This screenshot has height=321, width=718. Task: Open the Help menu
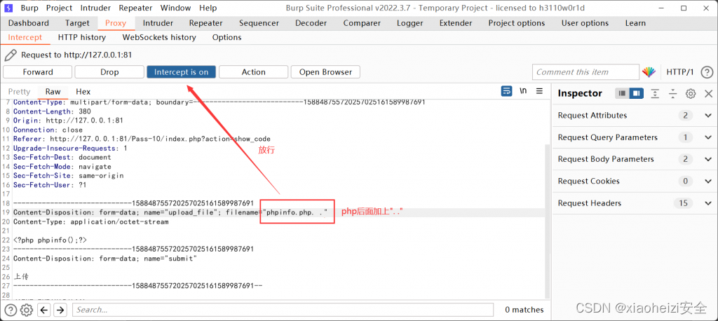pyautogui.click(x=208, y=8)
